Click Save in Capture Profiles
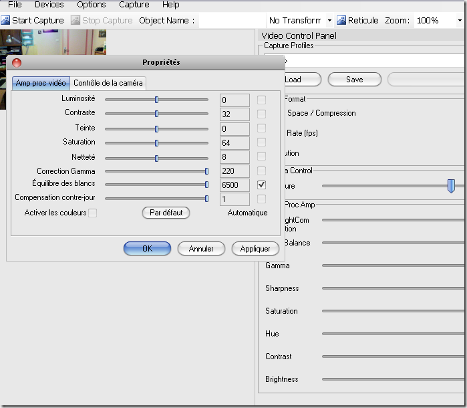Viewport: 467px width, 408px height. tap(354, 80)
